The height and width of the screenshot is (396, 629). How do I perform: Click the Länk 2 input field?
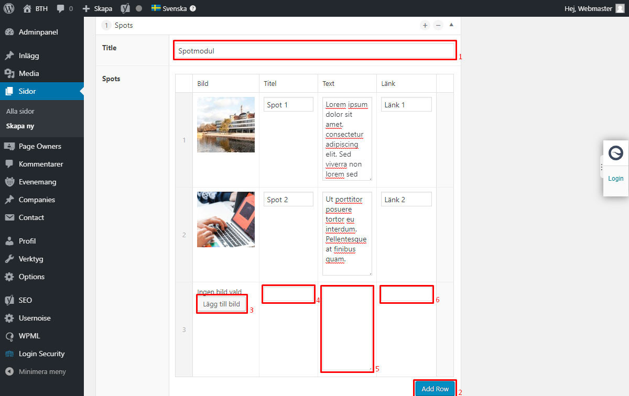pos(406,199)
